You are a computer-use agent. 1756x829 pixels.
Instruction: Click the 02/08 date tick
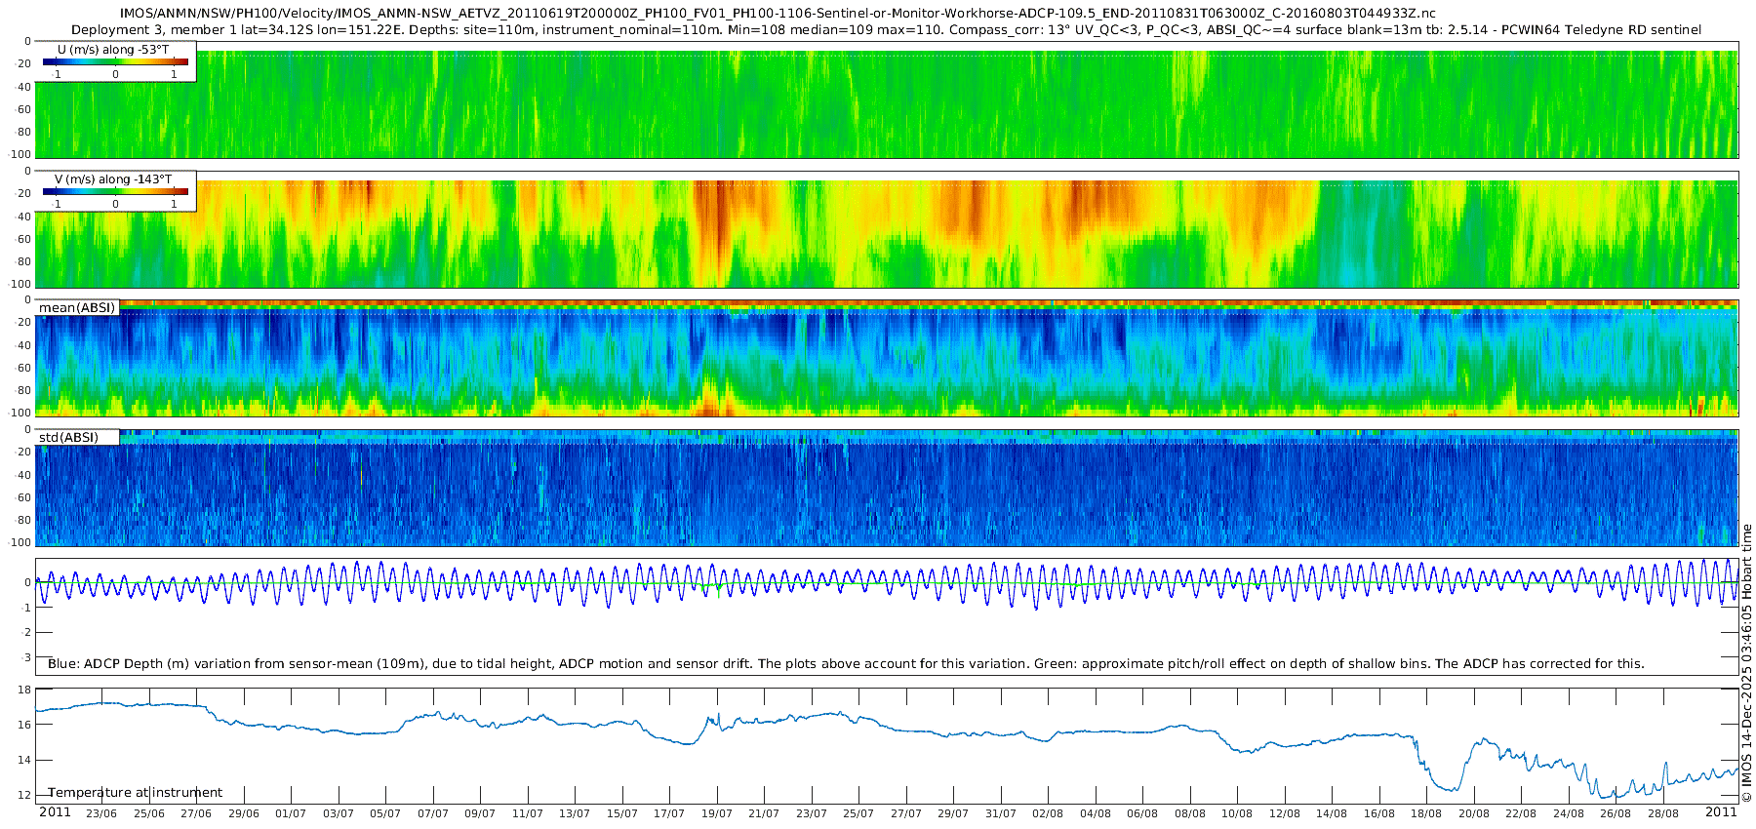[1048, 813]
